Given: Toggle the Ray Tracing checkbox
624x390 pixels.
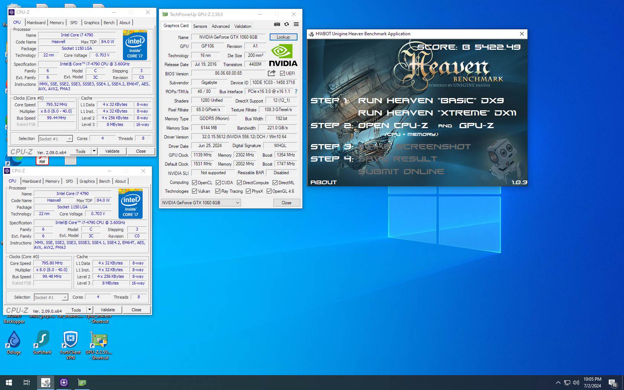Looking at the screenshot, I should 218,191.
